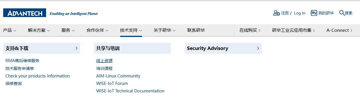Image resolution: width=360 pixels, height=106 pixels.
Task: Click arrow beside 支持&下载 heading
Action: (77, 48)
